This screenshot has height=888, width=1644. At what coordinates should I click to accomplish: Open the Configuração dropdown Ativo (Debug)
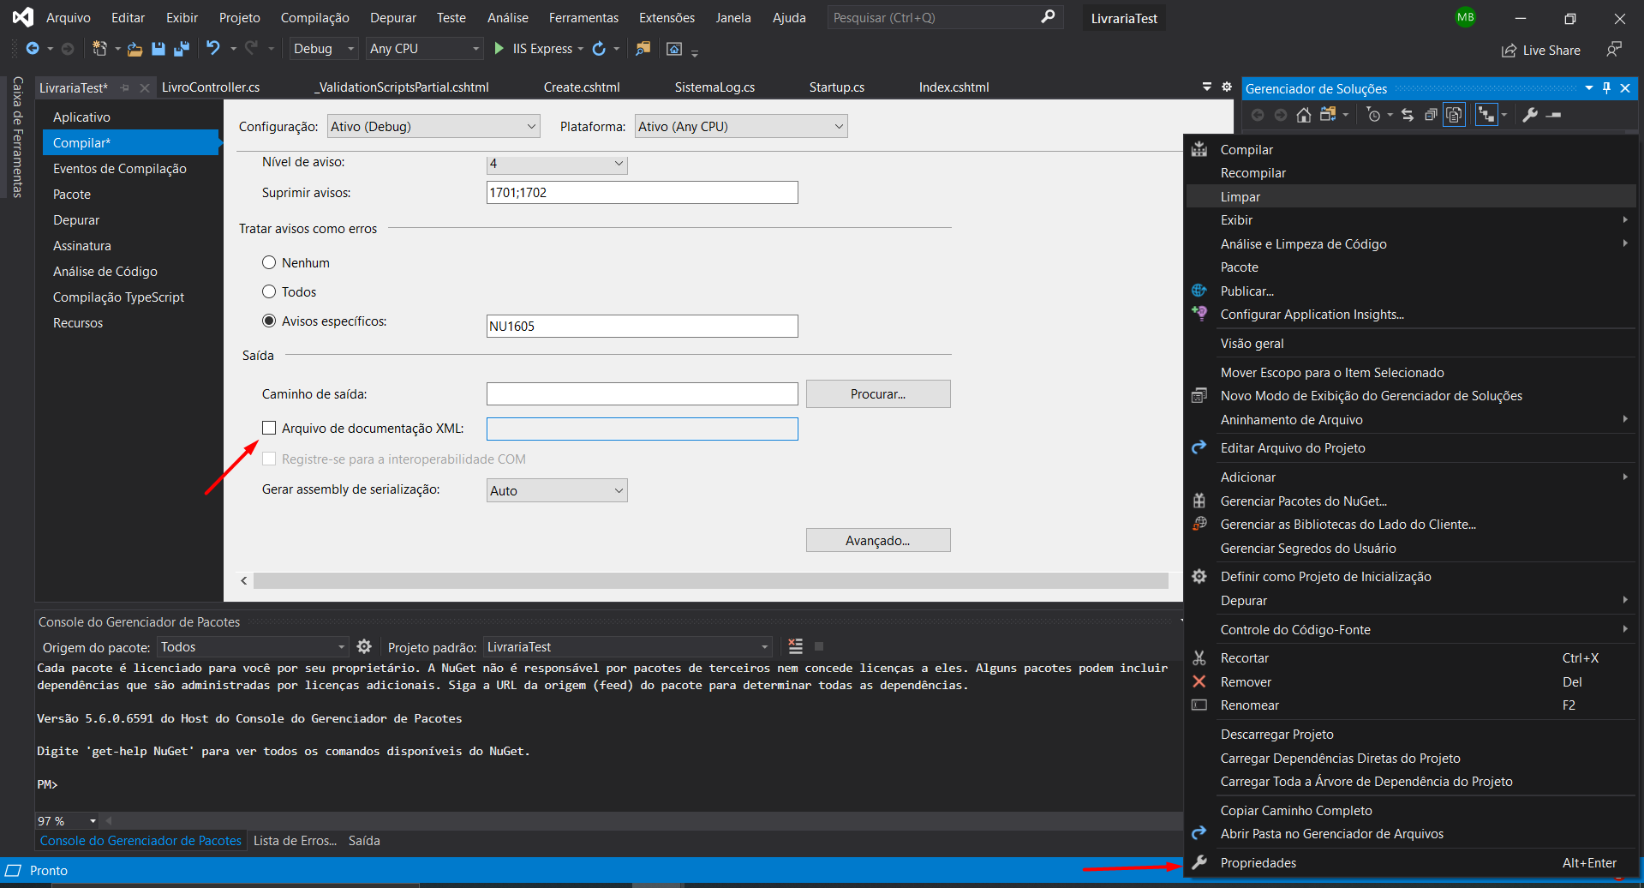(434, 127)
